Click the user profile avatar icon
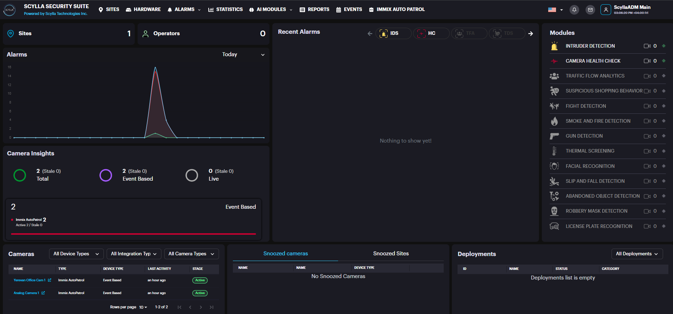 pos(605,10)
